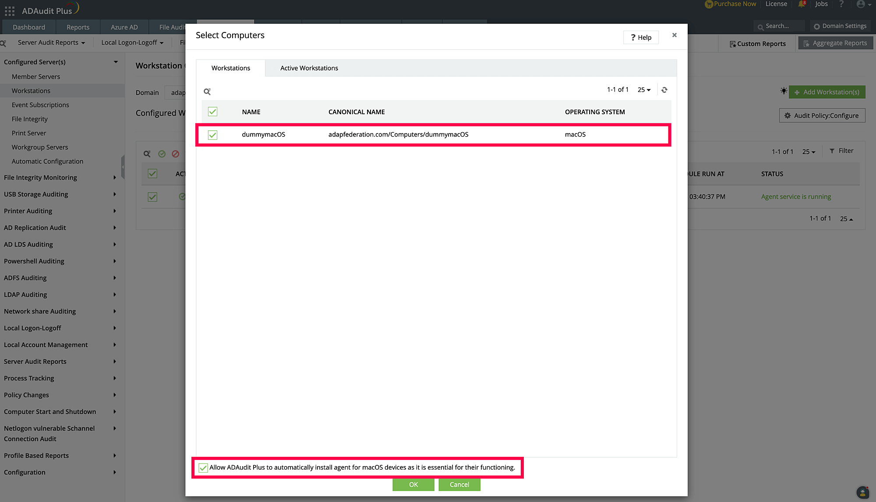Image resolution: width=876 pixels, height=502 pixels.
Task: Switch to the Workstations tab
Action: coord(230,67)
